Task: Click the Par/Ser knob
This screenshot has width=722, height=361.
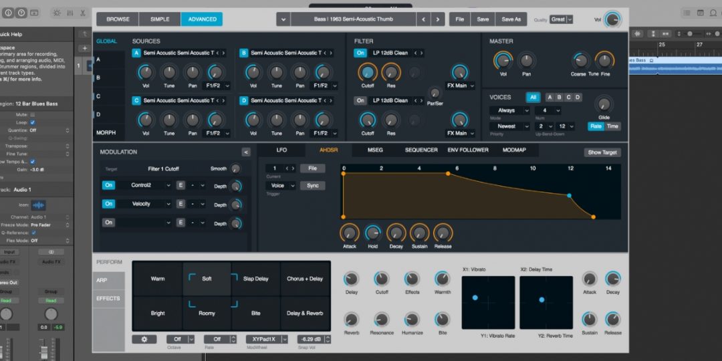Action: point(435,93)
